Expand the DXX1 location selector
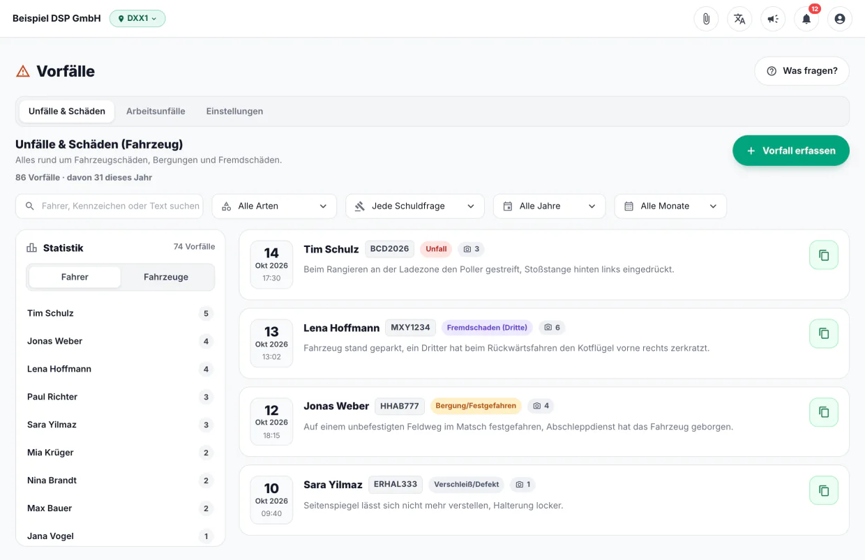This screenshot has width=865, height=560. pyautogui.click(x=137, y=18)
